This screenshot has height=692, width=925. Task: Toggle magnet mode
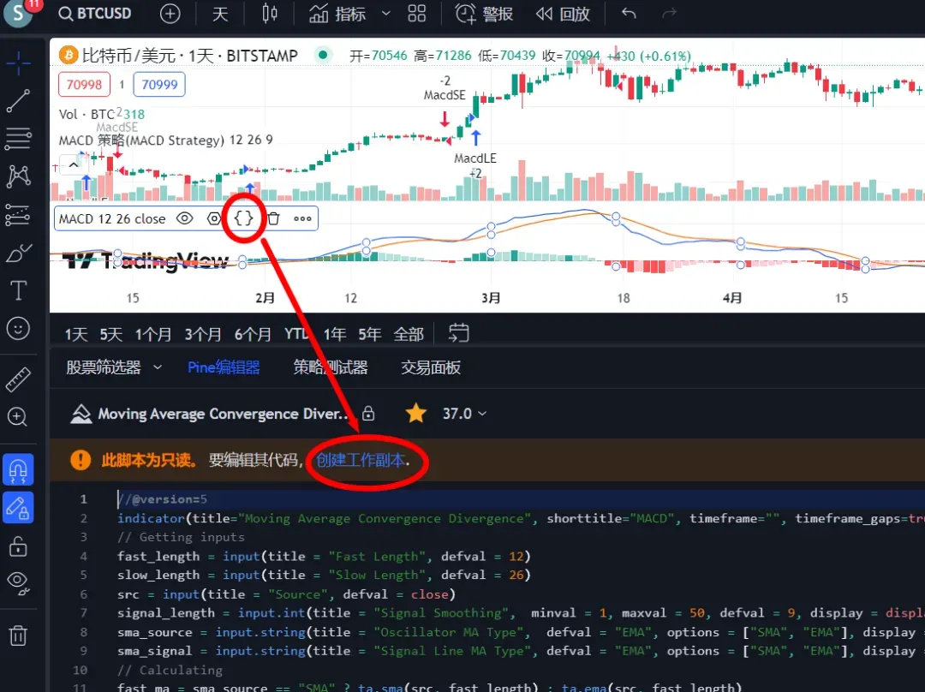(x=18, y=469)
